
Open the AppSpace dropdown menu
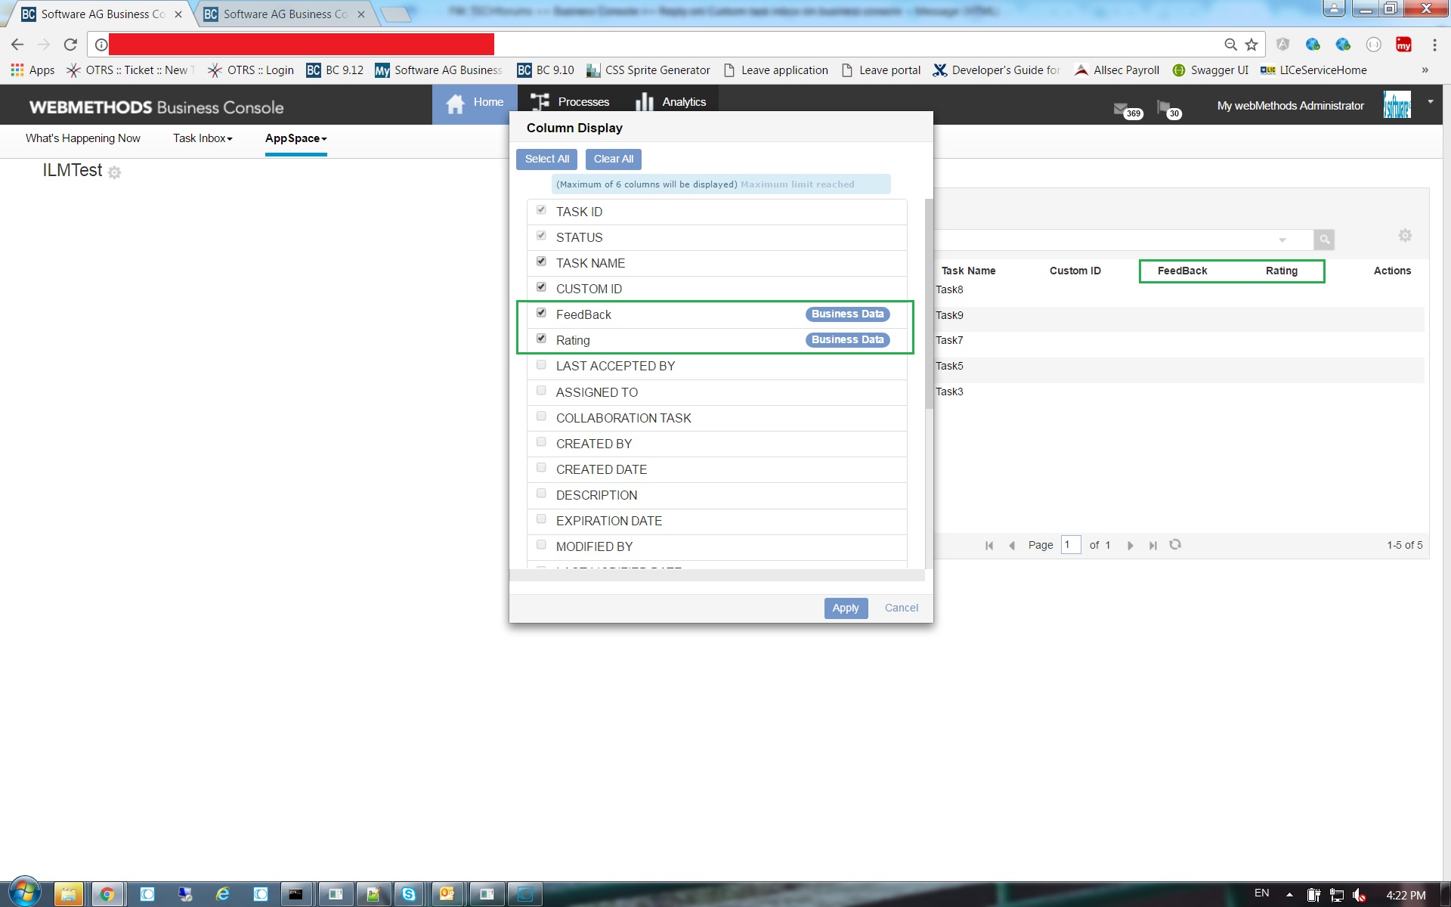[x=295, y=139]
